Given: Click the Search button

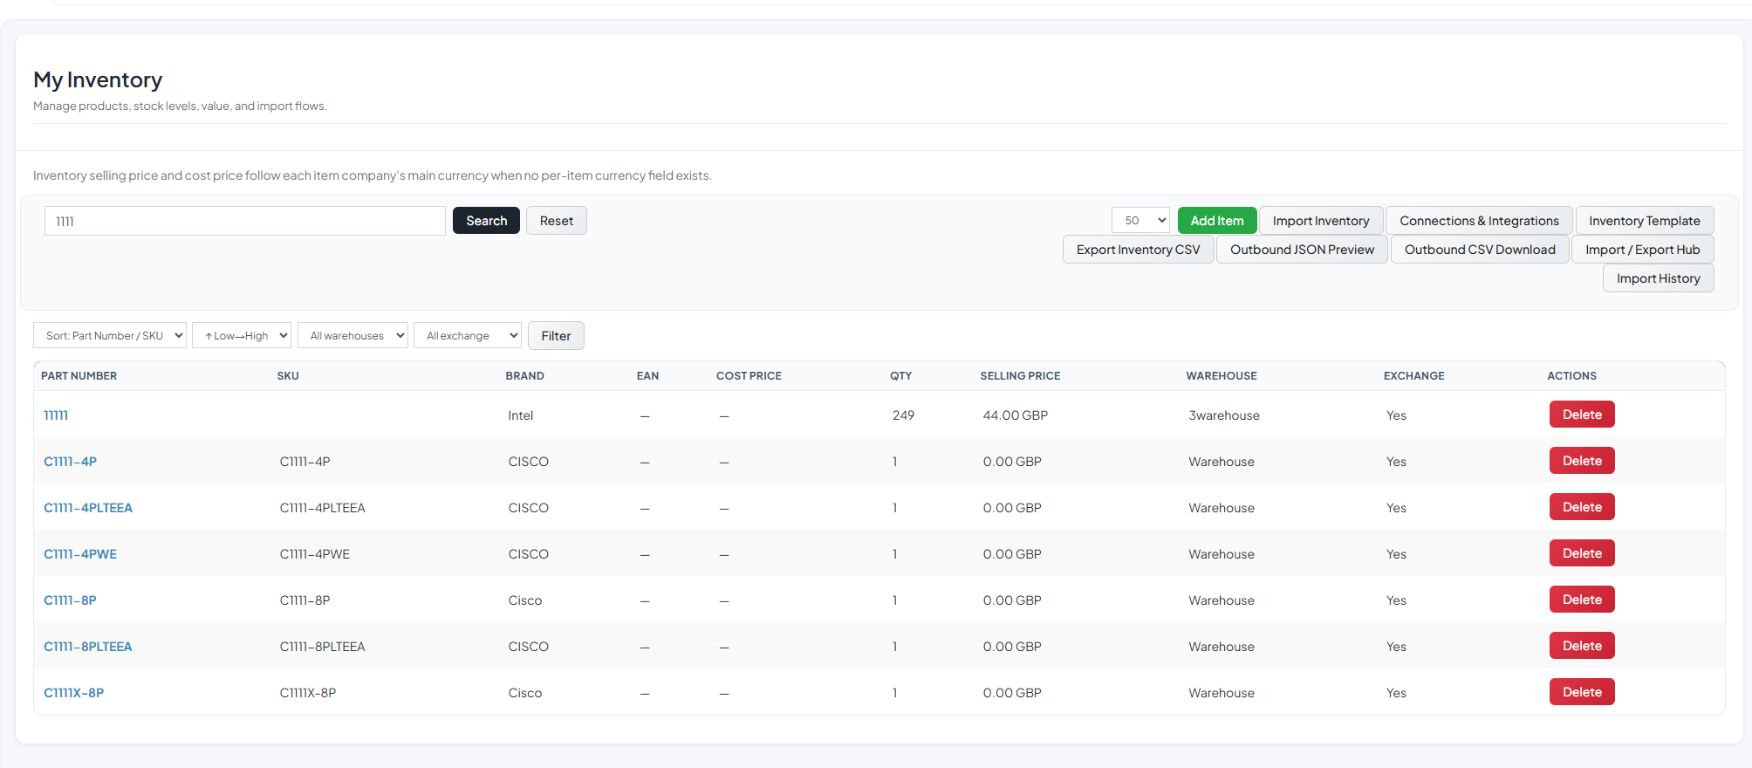Looking at the screenshot, I should click(486, 221).
